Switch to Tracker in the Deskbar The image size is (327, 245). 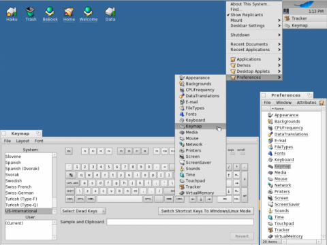305,18
